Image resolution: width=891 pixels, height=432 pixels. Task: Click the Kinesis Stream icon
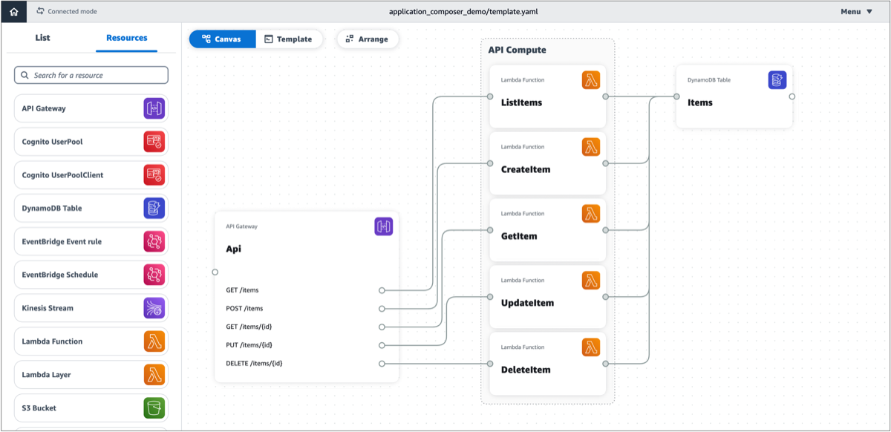[x=154, y=307]
